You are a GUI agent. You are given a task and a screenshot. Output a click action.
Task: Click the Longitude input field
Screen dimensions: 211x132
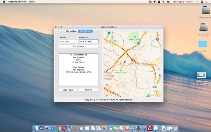tap(89, 41)
